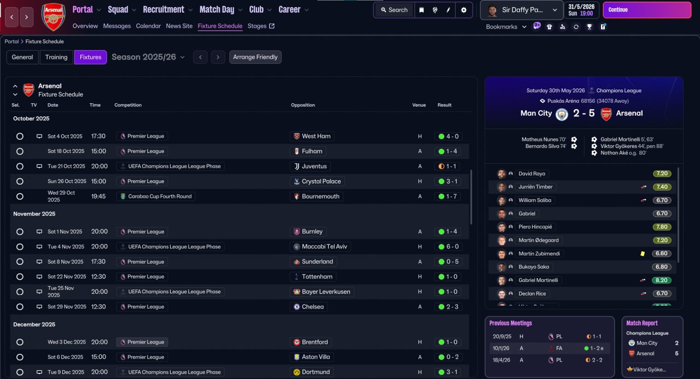Image resolution: width=700 pixels, height=379 pixels.
Task: Go back with the left arrow button
Action: pyautogui.click(x=11, y=17)
